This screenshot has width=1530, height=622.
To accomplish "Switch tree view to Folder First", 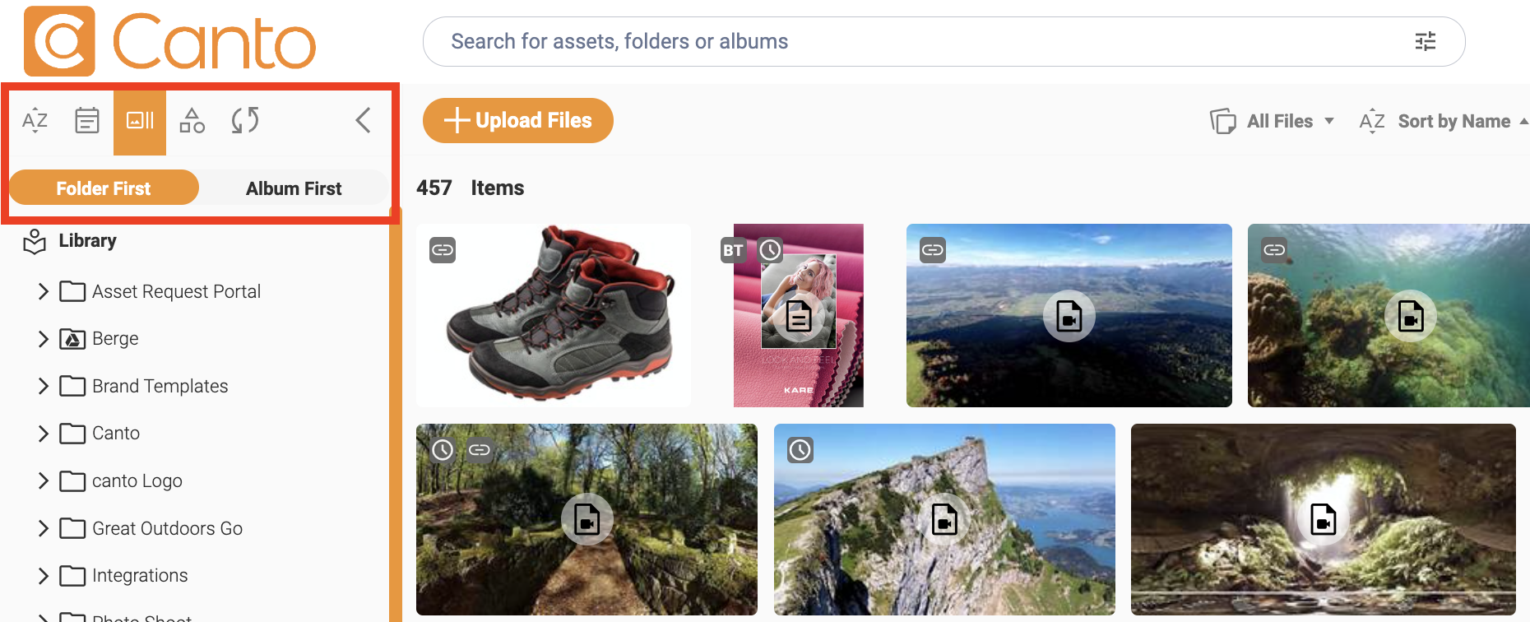I will pyautogui.click(x=104, y=188).
